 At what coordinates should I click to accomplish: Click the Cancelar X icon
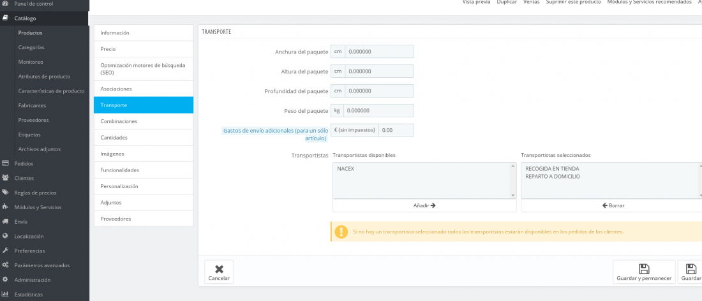click(219, 269)
